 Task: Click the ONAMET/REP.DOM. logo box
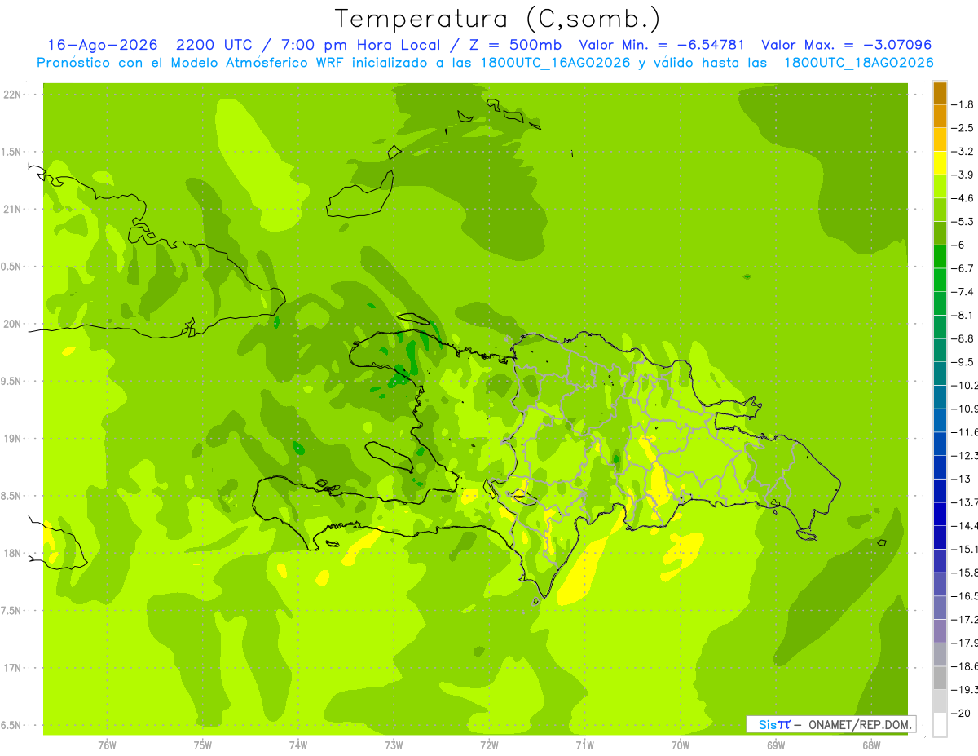click(x=831, y=724)
